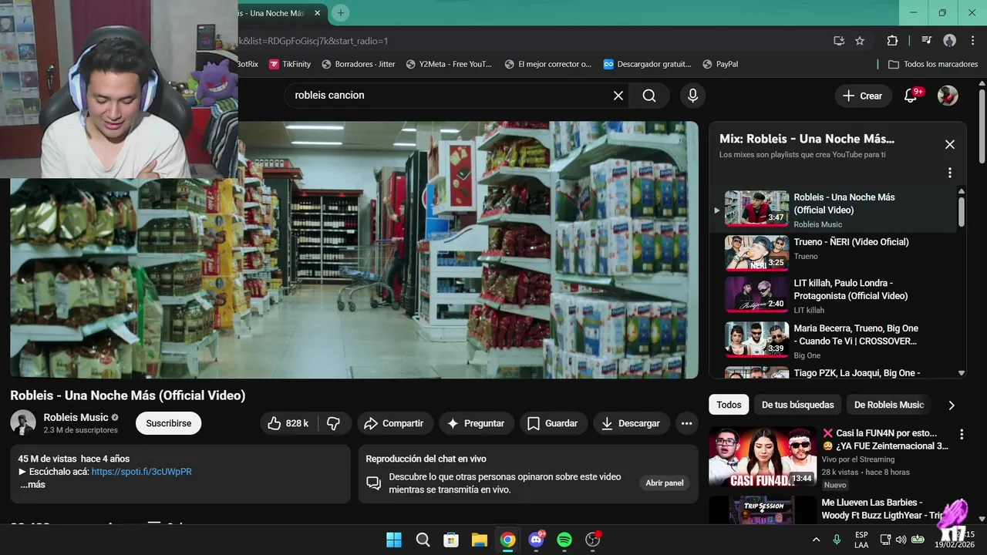This screenshot has height=555, width=987.
Task: Open the YouTube account avatar menu
Action: coord(948,96)
